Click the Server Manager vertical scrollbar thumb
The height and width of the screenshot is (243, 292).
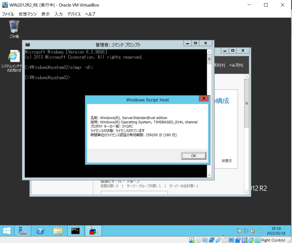tap(247, 103)
